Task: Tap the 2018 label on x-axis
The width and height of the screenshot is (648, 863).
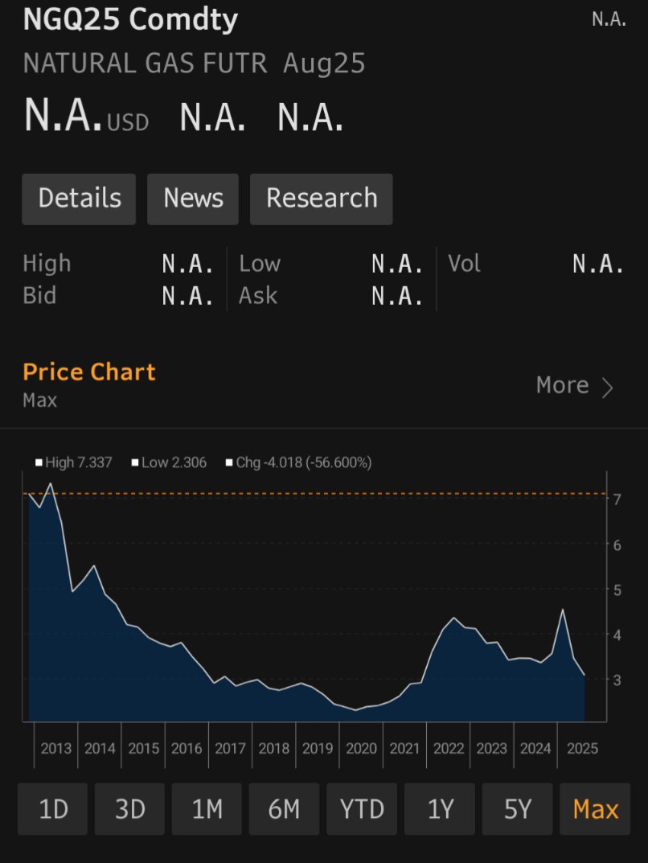Action: coord(274,749)
